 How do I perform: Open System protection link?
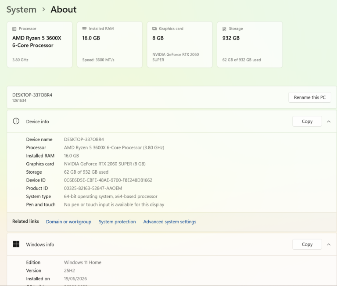coord(117,222)
